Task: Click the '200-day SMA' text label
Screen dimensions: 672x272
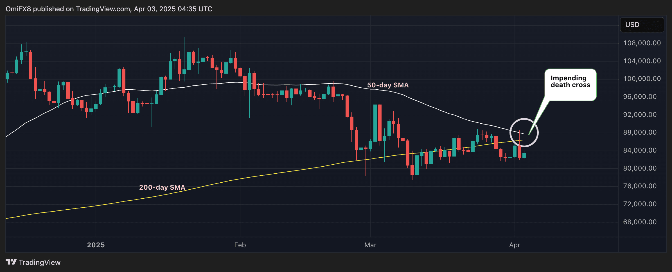Action: tap(162, 187)
